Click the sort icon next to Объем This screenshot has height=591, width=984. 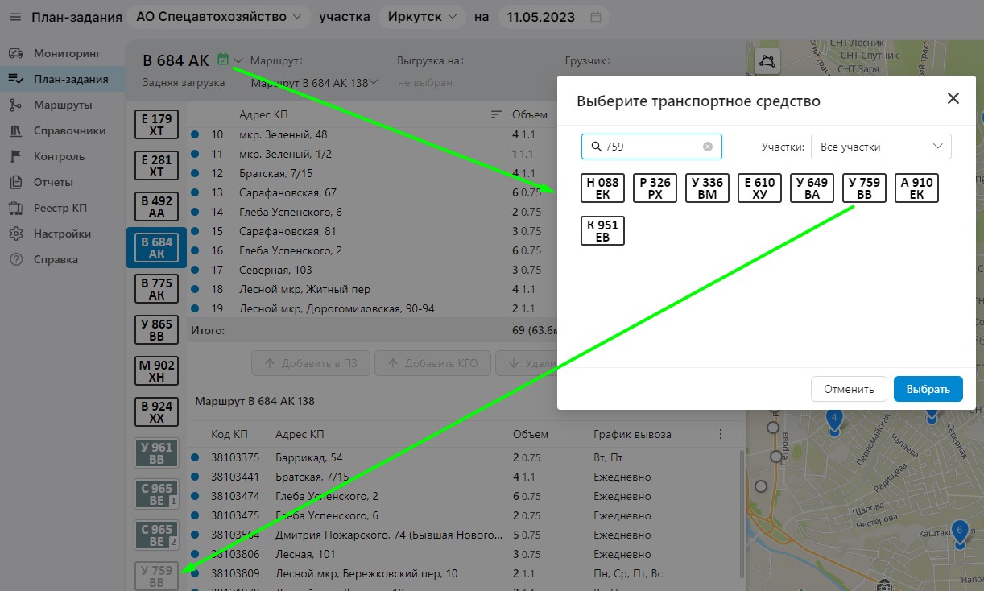pos(497,115)
